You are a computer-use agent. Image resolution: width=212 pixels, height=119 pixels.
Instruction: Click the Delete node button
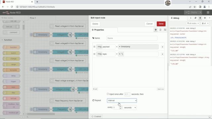(95, 24)
